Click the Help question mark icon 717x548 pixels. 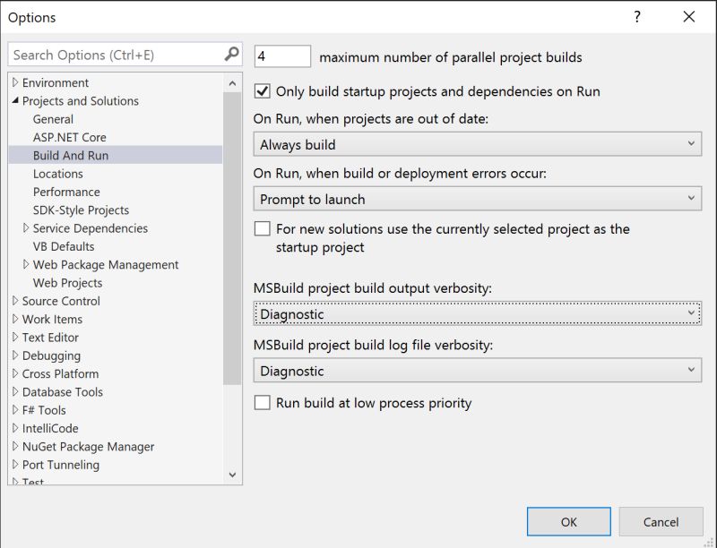click(636, 17)
